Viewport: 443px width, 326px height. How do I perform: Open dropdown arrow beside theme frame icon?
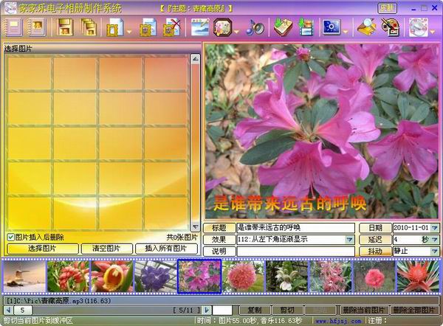point(236,32)
